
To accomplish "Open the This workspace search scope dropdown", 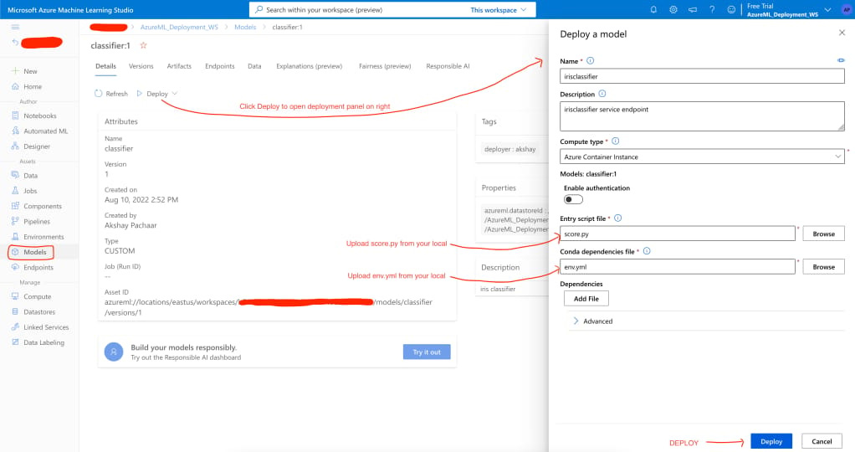I will (499, 10).
